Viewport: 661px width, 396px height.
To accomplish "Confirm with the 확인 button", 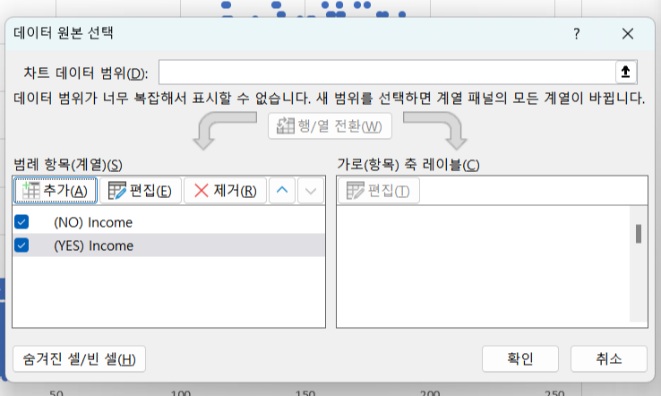I will (520, 359).
